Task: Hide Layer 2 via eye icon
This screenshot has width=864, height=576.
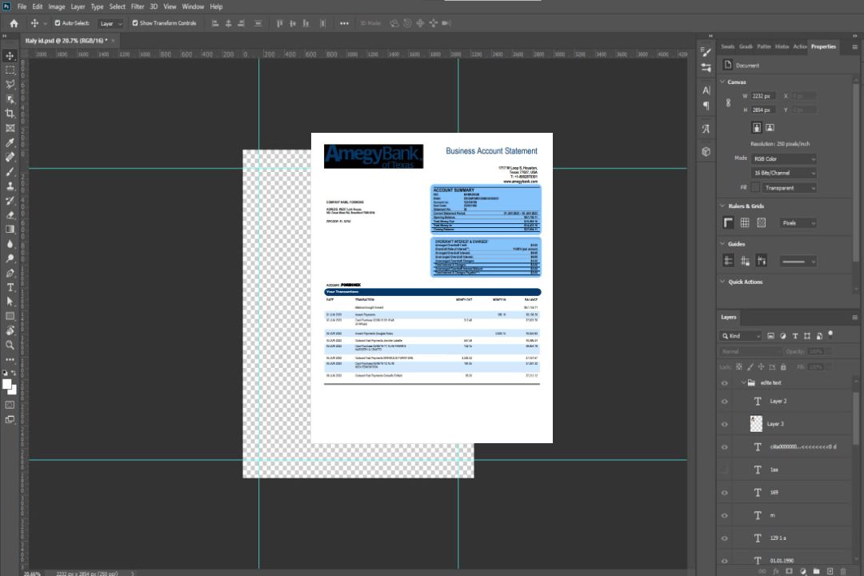Action: pos(725,402)
